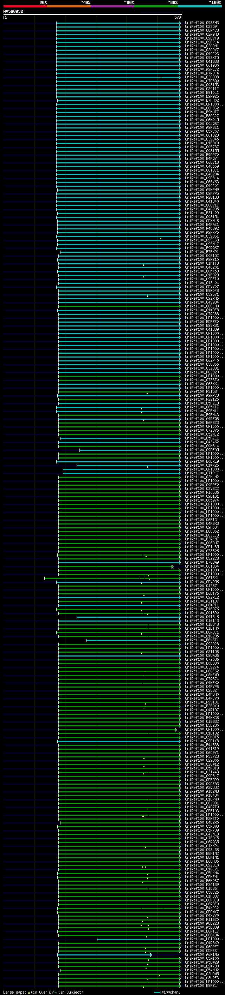The image size is (225, 995).
Task: Click label UniRef100_C9DFA5
Action: pos(201,450)
